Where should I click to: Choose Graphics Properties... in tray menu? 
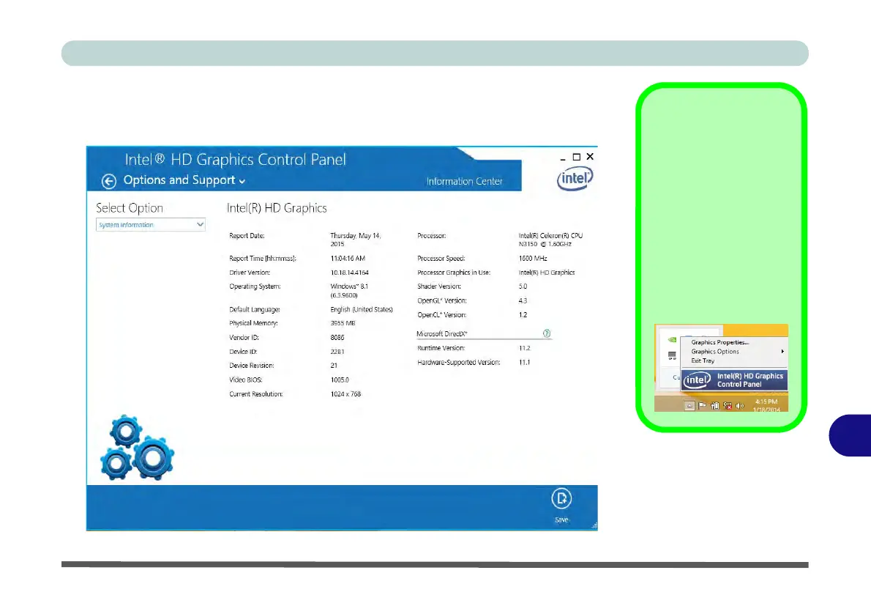pyautogui.click(x=720, y=343)
